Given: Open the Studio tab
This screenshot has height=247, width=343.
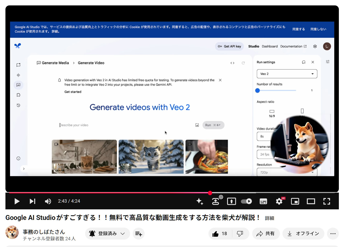Looking at the screenshot, I should (253, 46).
